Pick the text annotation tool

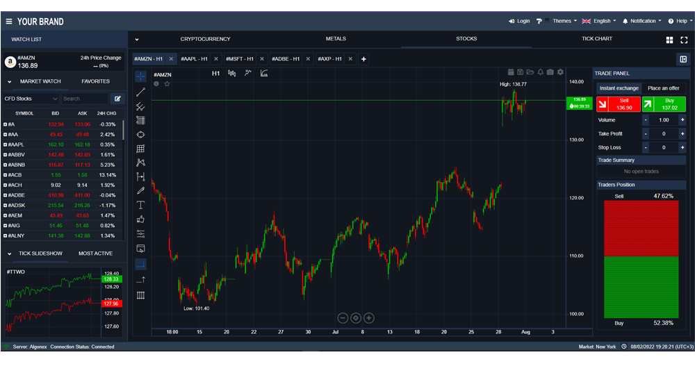[141, 205]
